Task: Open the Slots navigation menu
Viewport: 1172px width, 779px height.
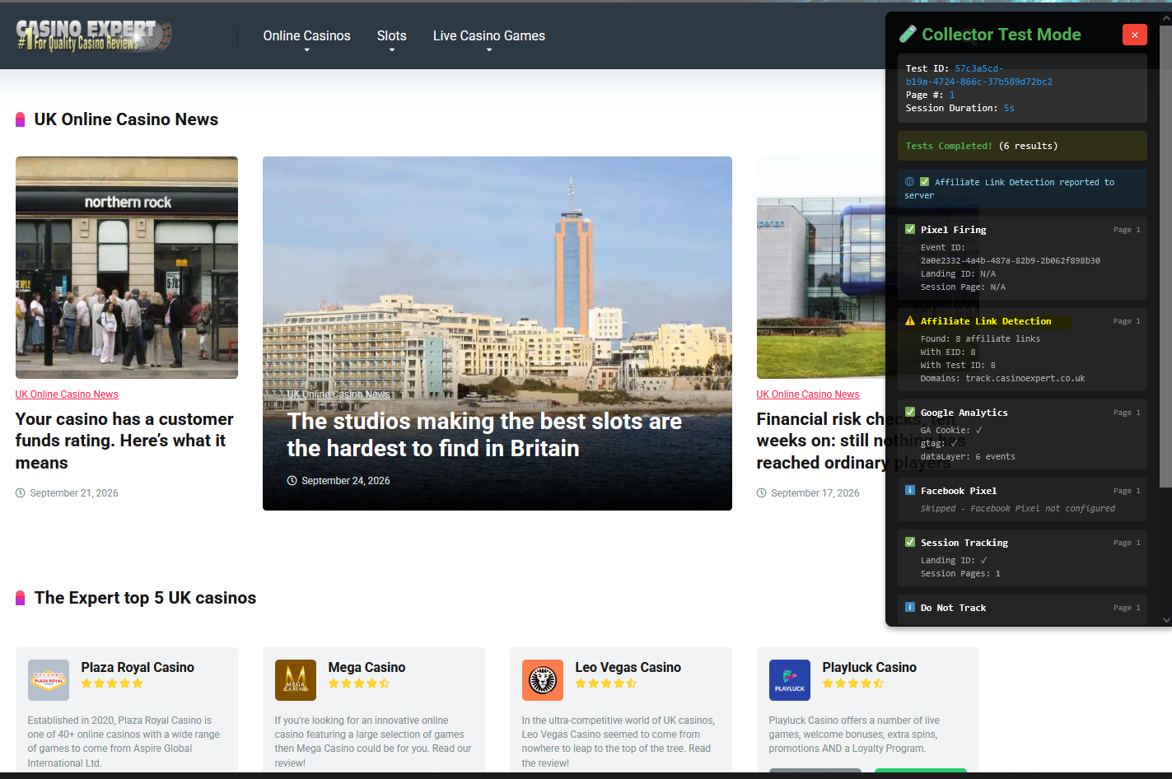Action: 391,36
